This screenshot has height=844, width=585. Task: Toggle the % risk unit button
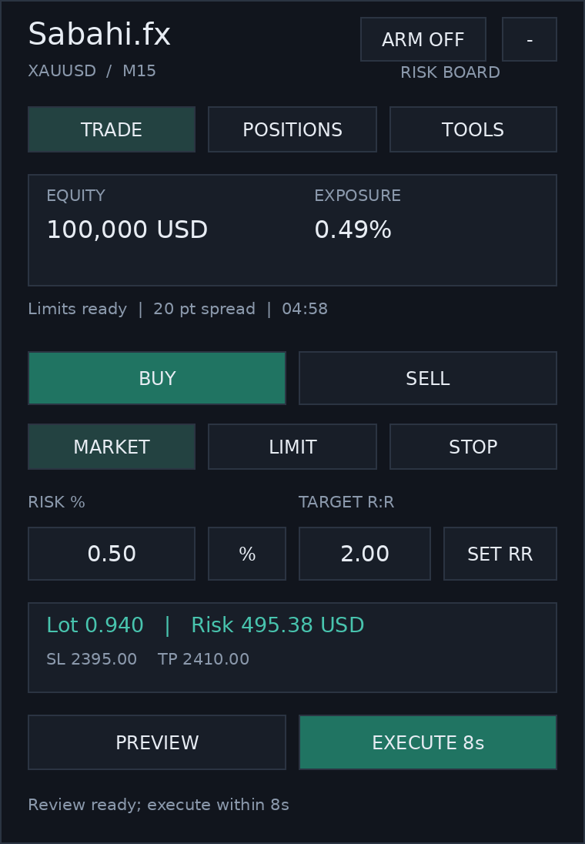(x=247, y=554)
